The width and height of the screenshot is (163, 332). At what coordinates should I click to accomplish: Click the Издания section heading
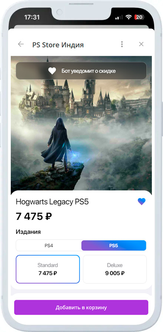(x=28, y=232)
